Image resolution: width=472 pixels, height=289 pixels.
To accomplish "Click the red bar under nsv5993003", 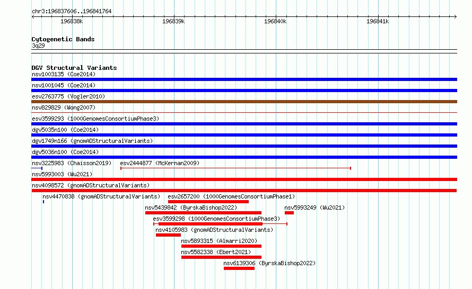I will [244, 179].
